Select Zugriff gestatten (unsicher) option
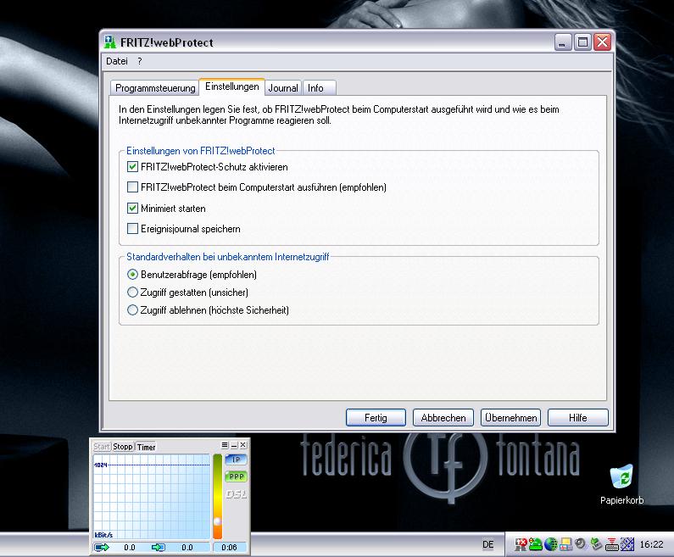Screen dimensions: 674x557 click(x=132, y=292)
